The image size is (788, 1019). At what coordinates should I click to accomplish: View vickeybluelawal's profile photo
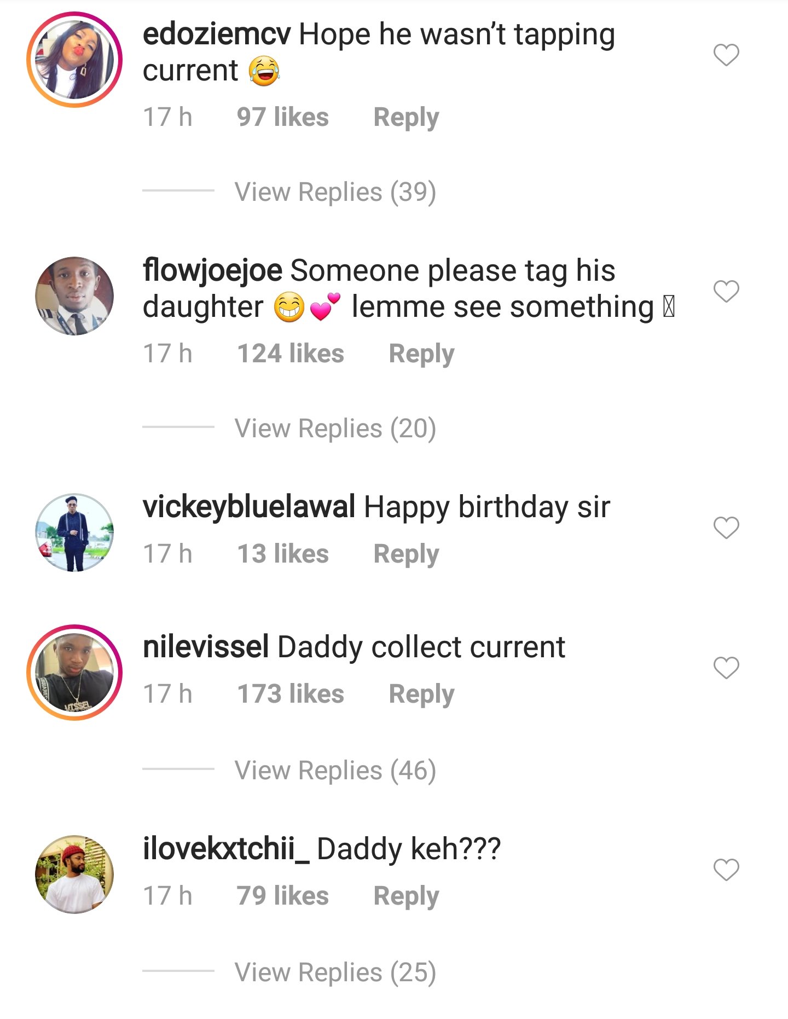pyautogui.click(x=74, y=532)
